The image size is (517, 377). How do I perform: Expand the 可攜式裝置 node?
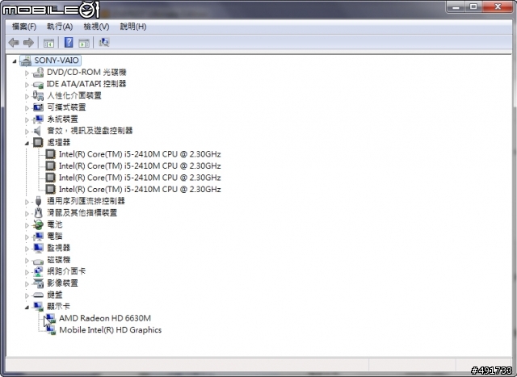27,108
